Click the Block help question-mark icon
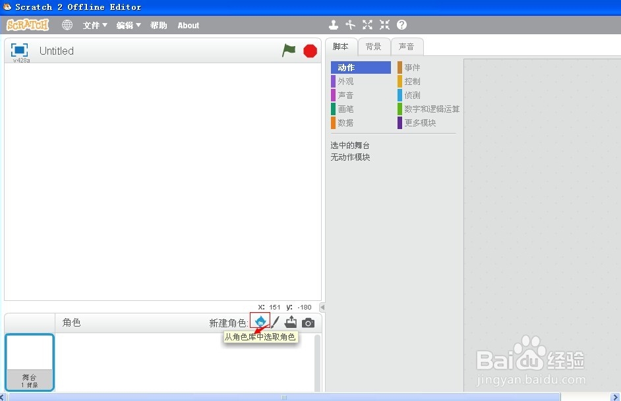Image resolution: width=621 pixels, height=401 pixels. (x=401, y=25)
